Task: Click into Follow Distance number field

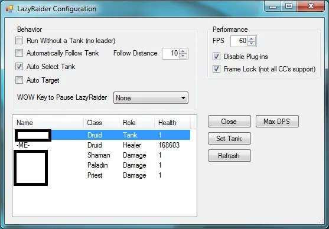Action: [171, 54]
